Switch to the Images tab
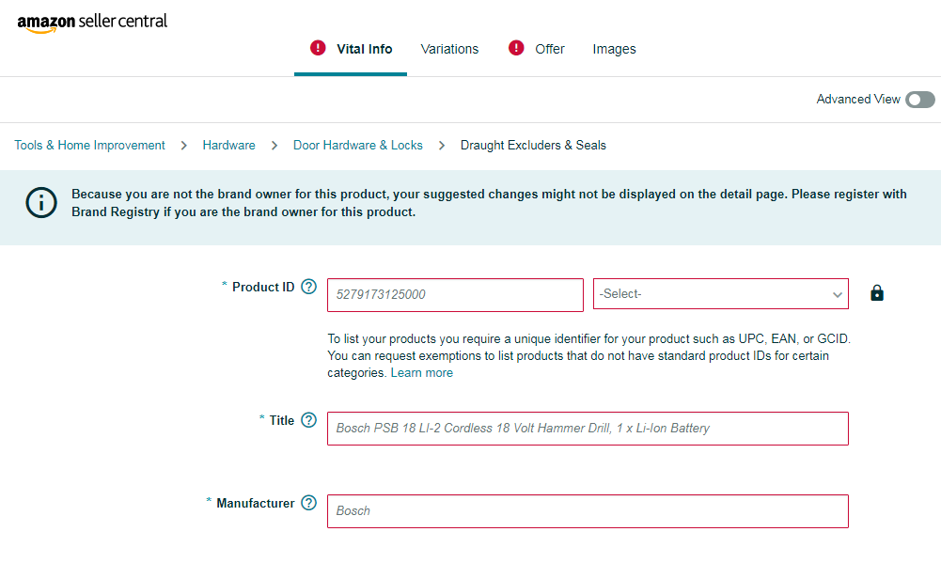Viewport: 941px width, 563px height. pos(614,49)
